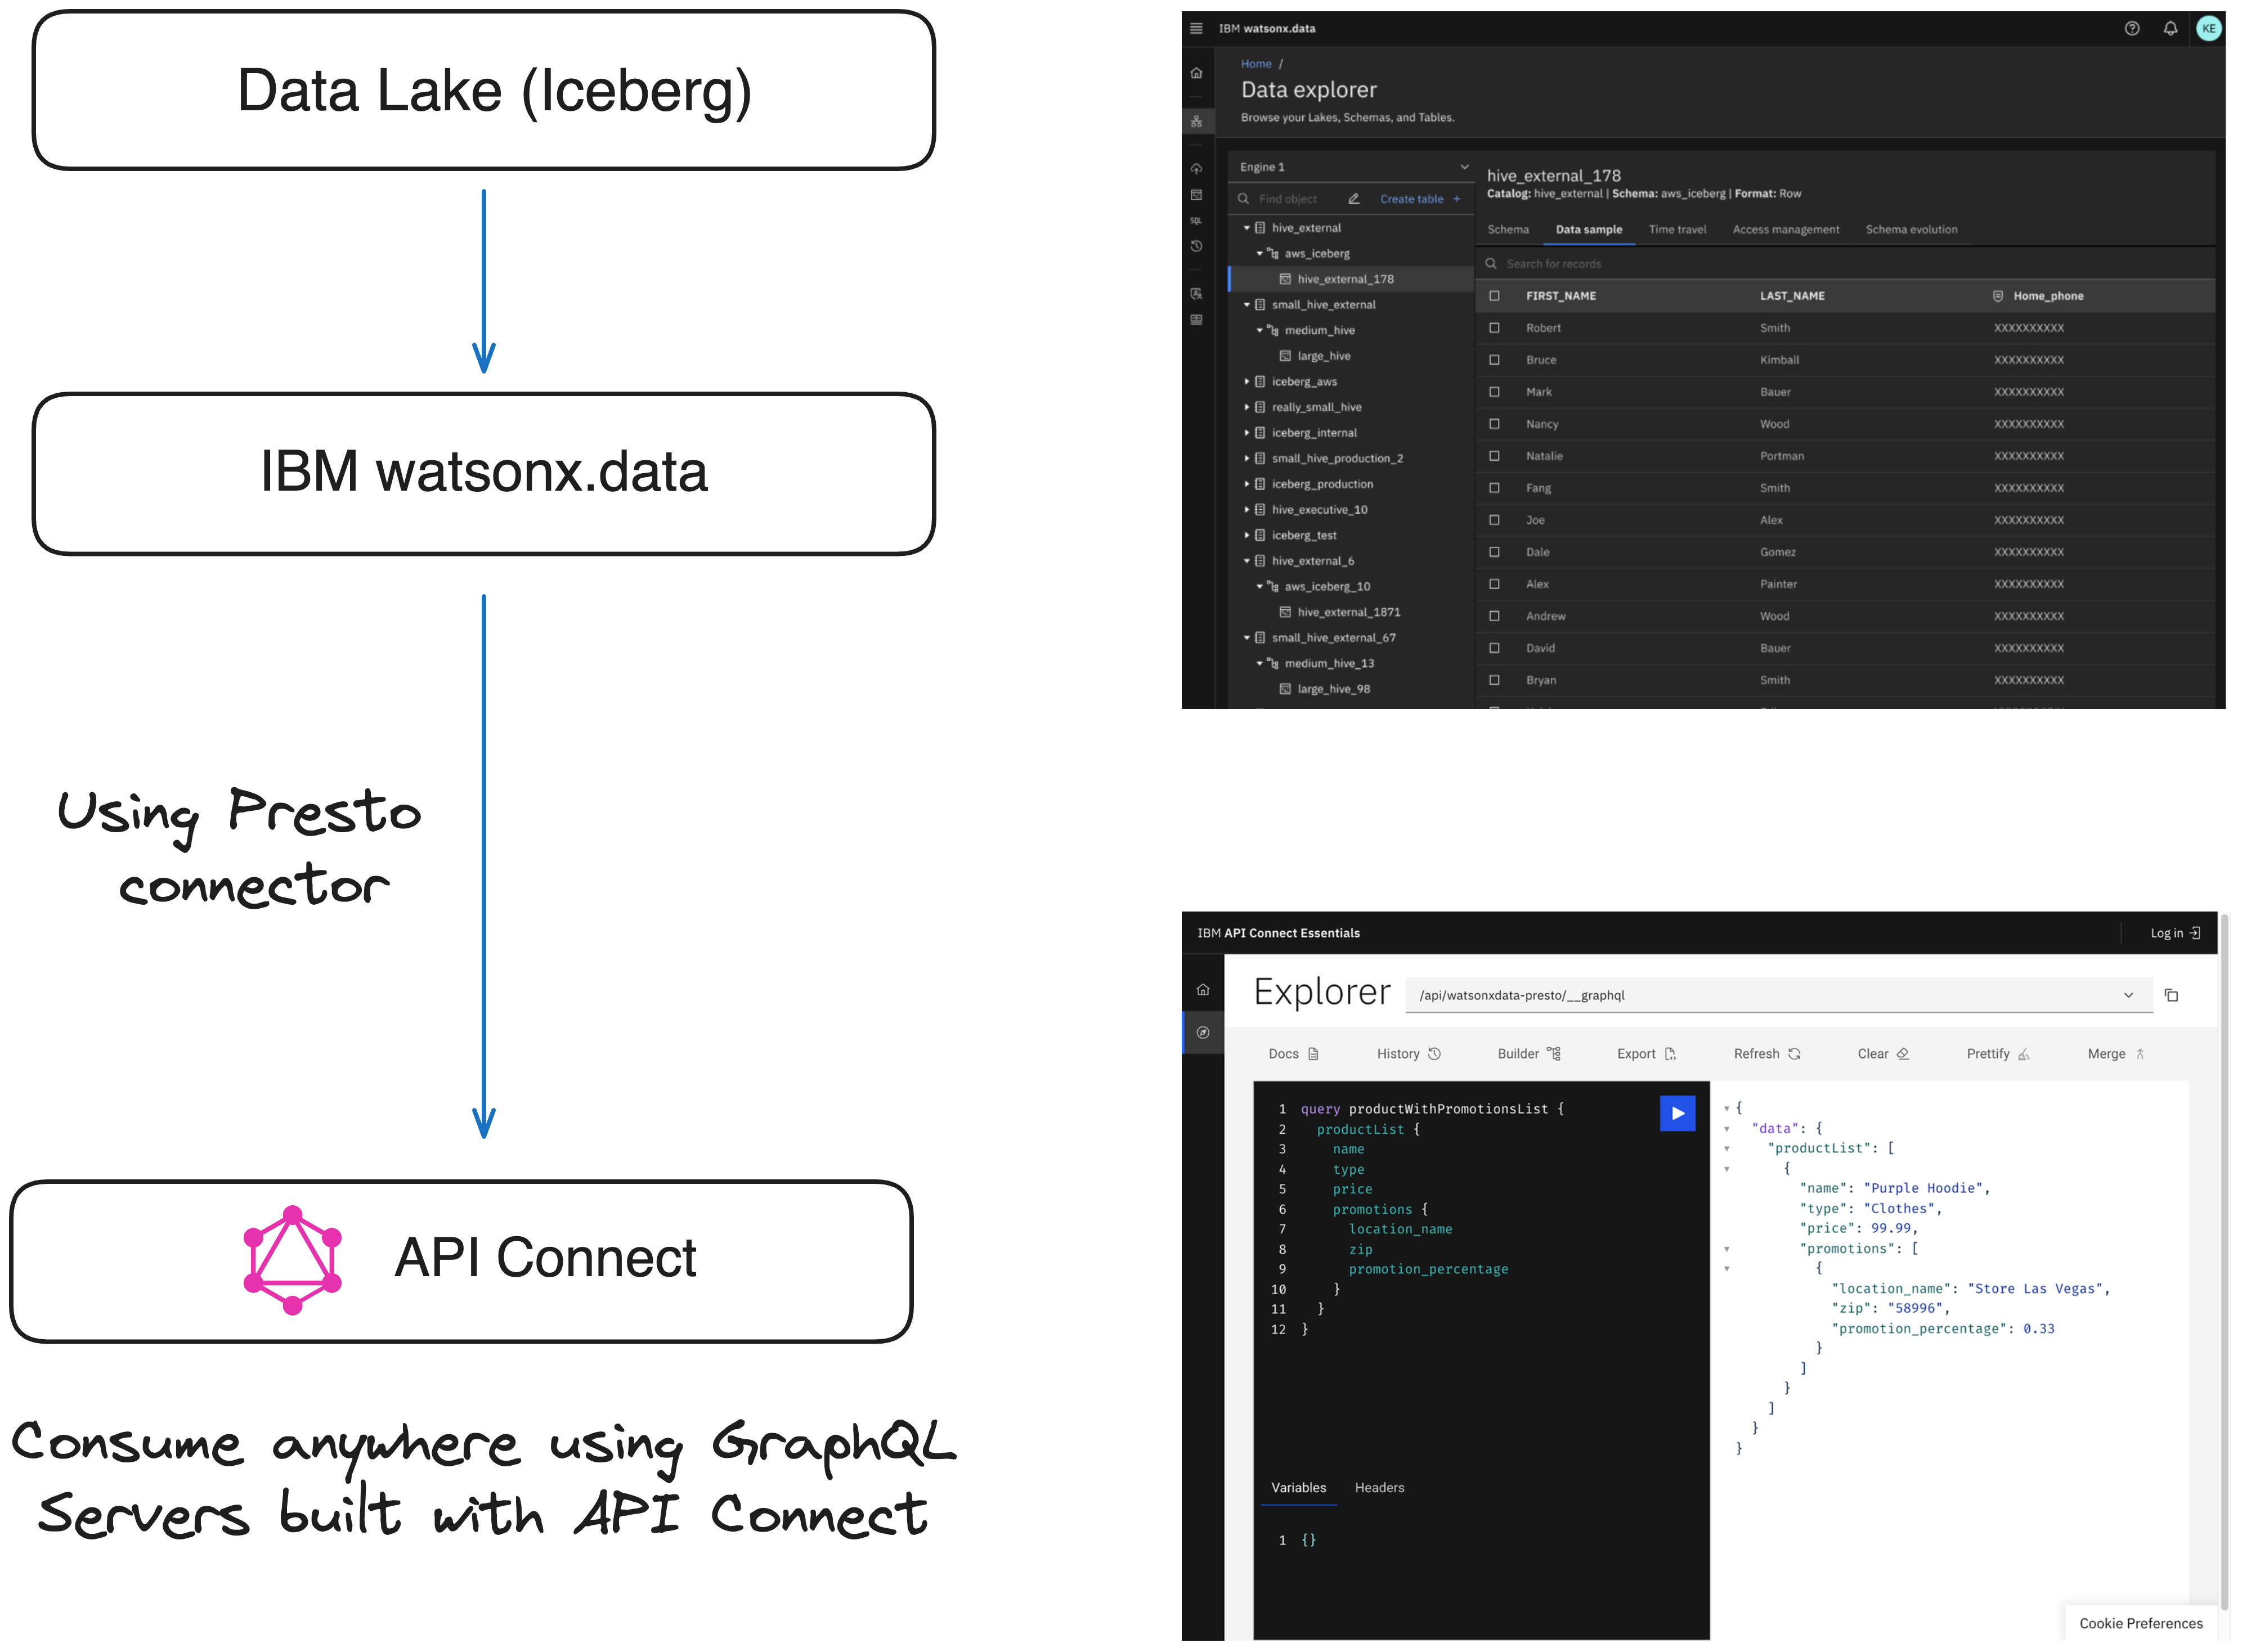Select all rows via header checkbox
This screenshot has width=2242, height=1652.
(1494, 296)
